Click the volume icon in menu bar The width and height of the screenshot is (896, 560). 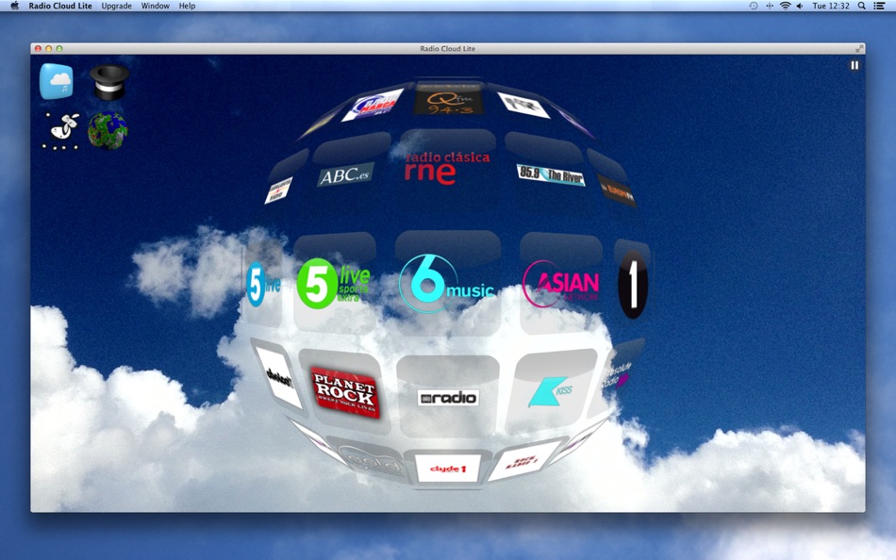(x=800, y=6)
